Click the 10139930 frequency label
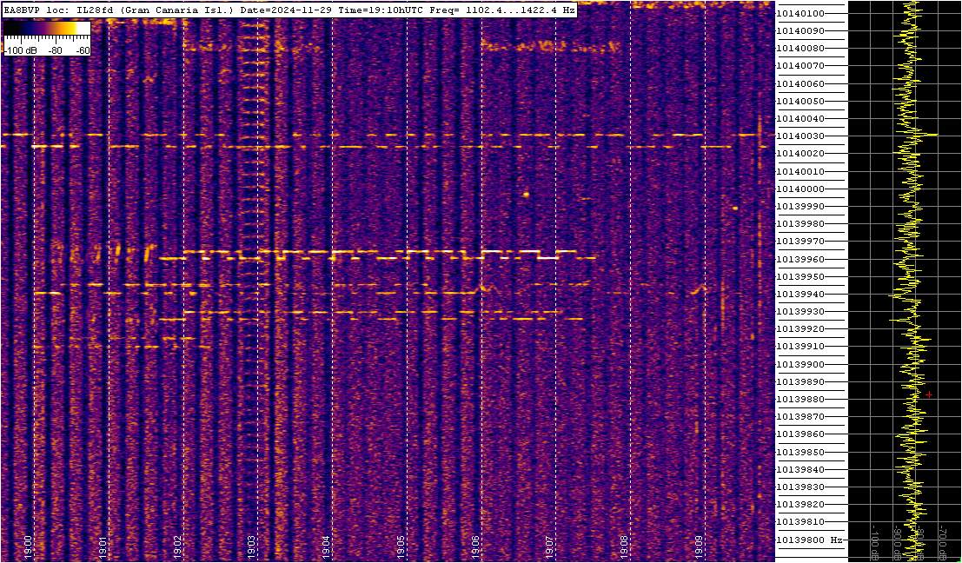 point(800,312)
